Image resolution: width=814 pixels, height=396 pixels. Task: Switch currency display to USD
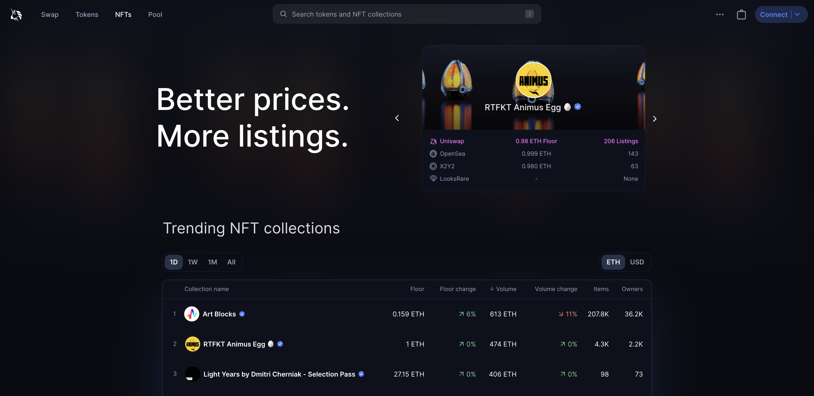click(x=637, y=262)
